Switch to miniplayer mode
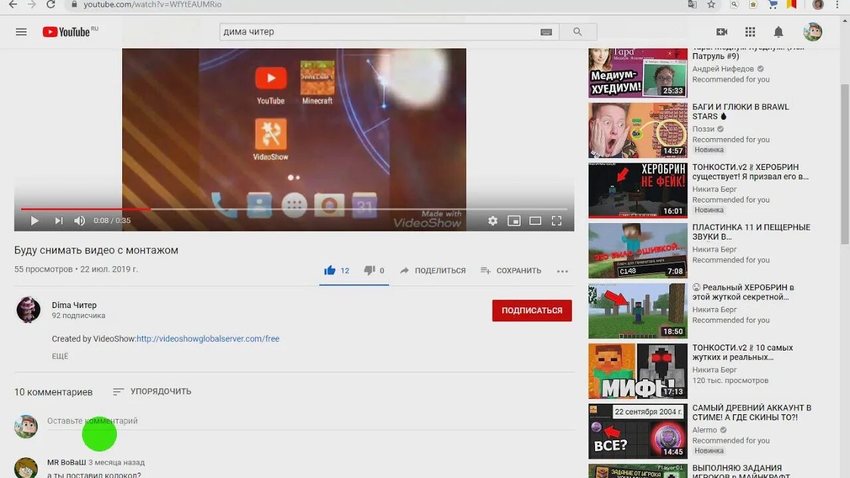Image resolution: width=850 pixels, height=478 pixels. click(514, 221)
